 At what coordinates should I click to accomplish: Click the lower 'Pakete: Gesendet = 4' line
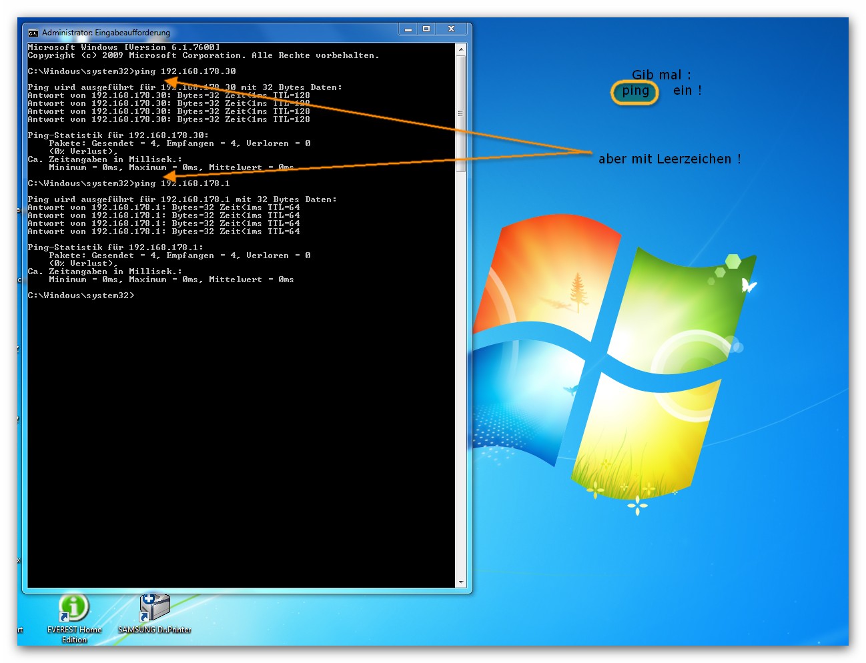[179, 255]
